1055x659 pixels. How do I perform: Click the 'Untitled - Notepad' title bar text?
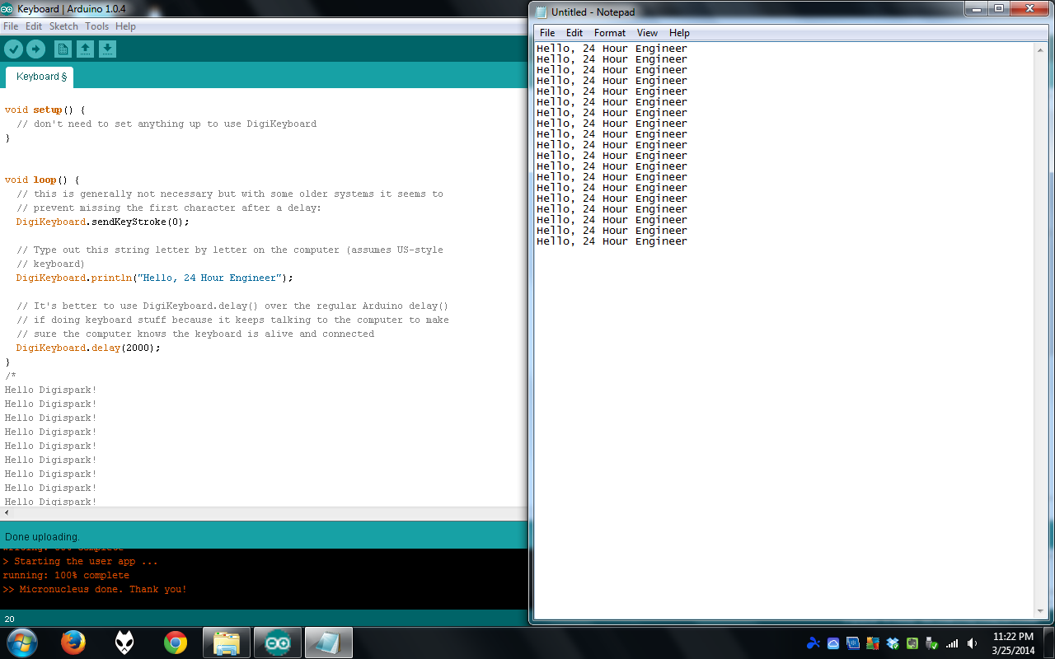[593, 12]
